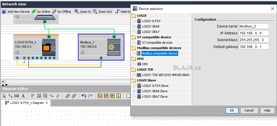
Task: Select the LOGO! 8.FS4_1 controller image
Action: [x=49, y=47]
